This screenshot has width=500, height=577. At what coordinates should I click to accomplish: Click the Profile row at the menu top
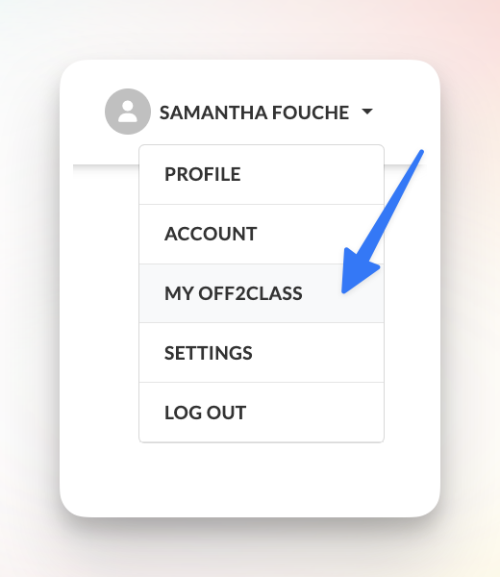point(262,174)
